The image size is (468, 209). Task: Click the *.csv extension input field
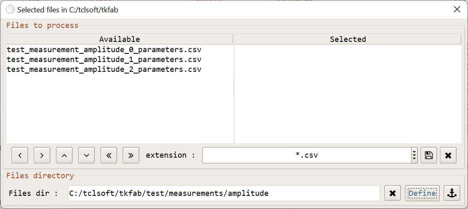(x=307, y=156)
